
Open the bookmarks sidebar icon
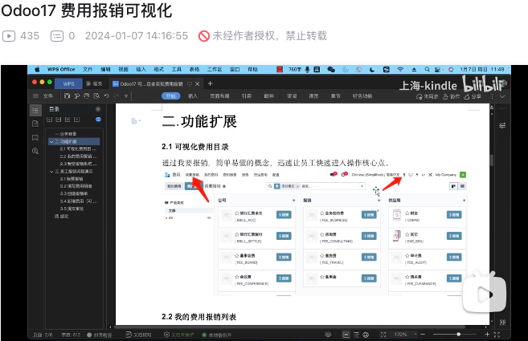click(35, 137)
